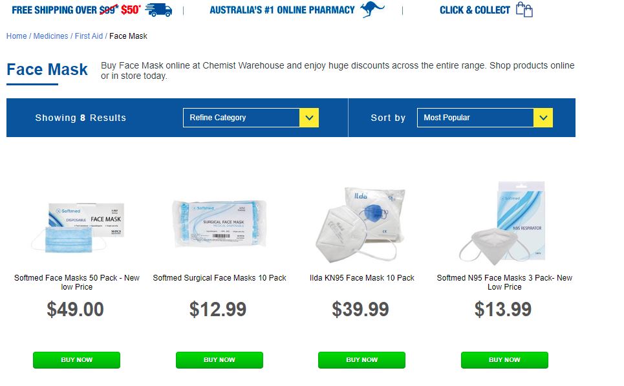Buy the Softmed Face Masks 50 Pack

[76, 360]
